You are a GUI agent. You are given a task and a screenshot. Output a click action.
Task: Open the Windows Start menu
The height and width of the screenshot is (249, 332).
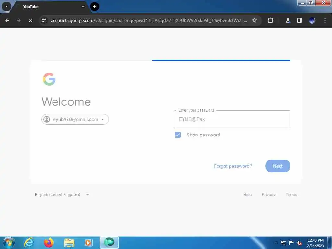(9, 243)
